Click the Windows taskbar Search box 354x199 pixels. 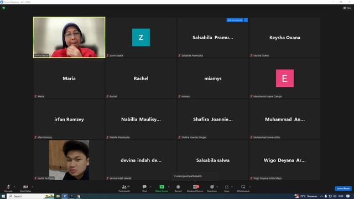pos(31,196)
